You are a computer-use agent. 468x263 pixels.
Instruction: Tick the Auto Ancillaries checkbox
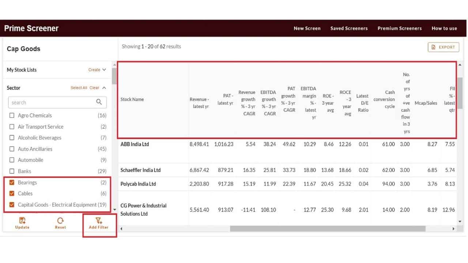pyautogui.click(x=12, y=149)
